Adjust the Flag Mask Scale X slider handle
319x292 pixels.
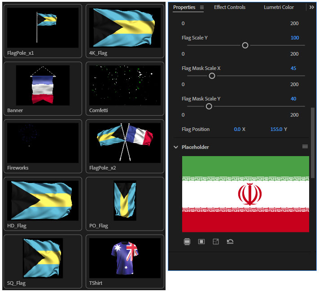pos(212,76)
